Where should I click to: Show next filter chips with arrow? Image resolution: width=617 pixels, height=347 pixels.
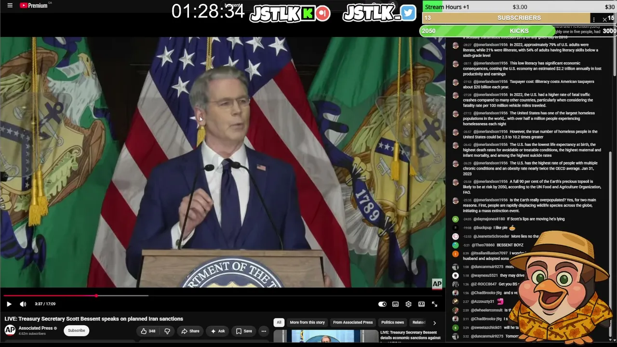point(434,323)
